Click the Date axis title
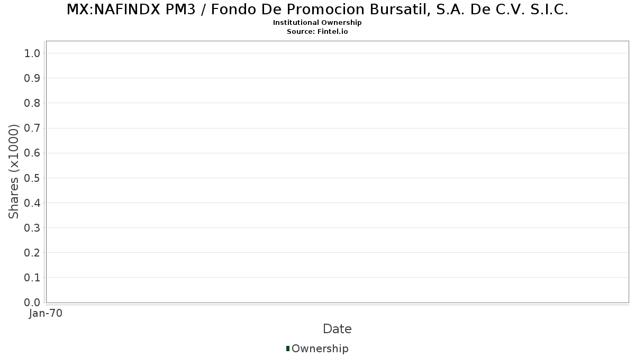635x357 pixels. pyautogui.click(x=337, y=329)
